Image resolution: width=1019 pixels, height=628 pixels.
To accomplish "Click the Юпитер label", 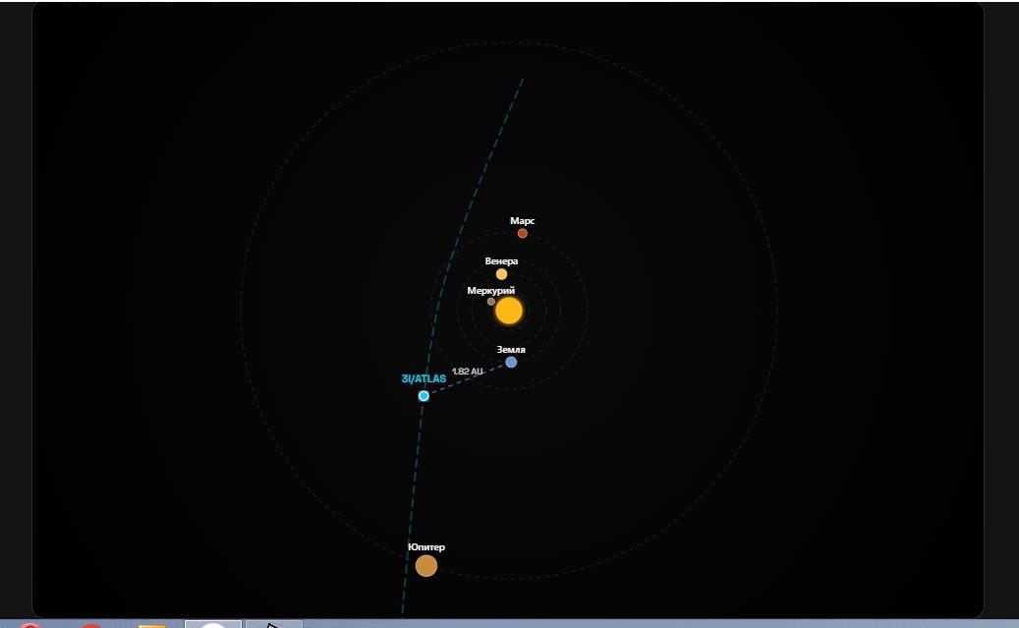I will point(426,546).
